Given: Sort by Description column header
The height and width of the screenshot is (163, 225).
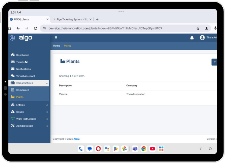Looking at the screenshot, I should pyautogui.click(x=66, y=85).
